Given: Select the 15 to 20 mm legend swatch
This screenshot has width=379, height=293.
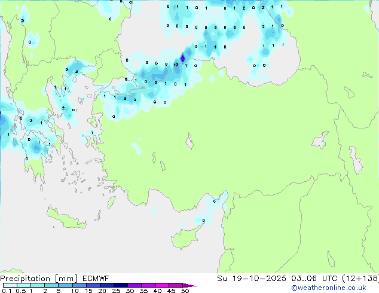Looking at the screenshot, I should (x=93, y=285).
